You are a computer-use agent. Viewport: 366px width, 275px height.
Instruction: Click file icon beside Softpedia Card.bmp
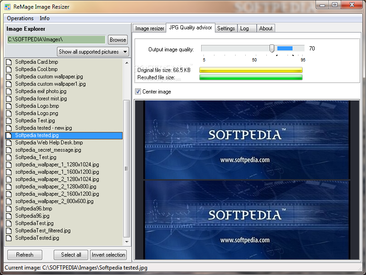tap(9, 62)
